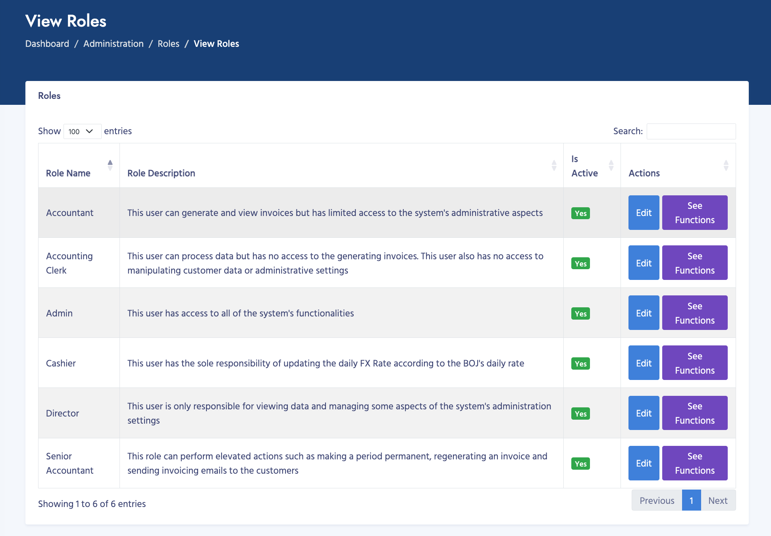Select page 1 in pagination
Image resolution: width=771 pixels, height=536 pixels.
[692, 500]
